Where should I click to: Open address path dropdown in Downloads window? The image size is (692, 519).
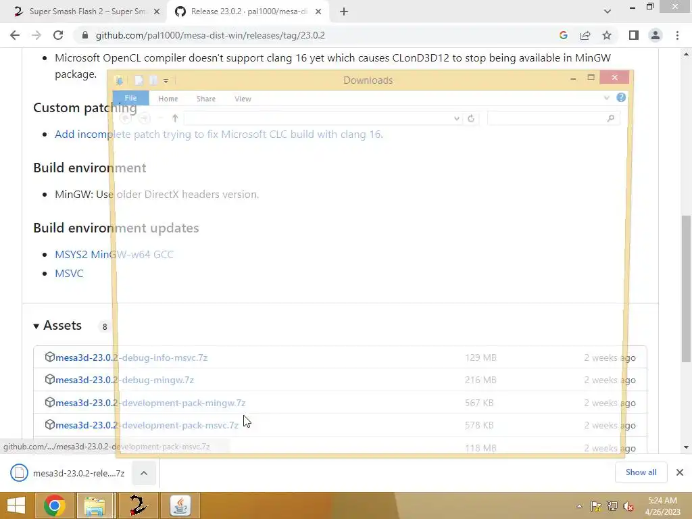pos(456,118)
